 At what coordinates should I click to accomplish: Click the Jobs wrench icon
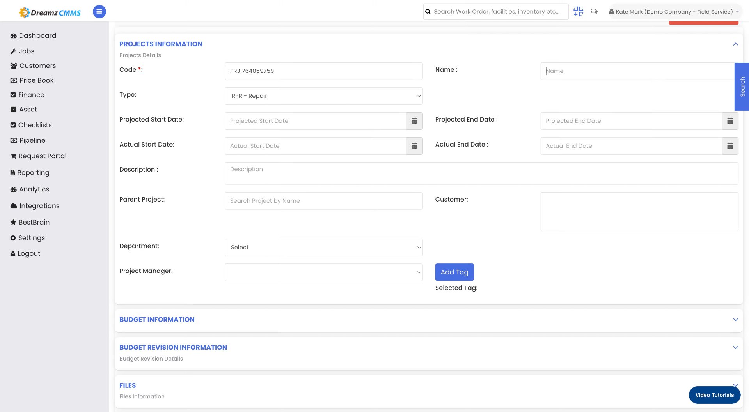tap(13, 51)
